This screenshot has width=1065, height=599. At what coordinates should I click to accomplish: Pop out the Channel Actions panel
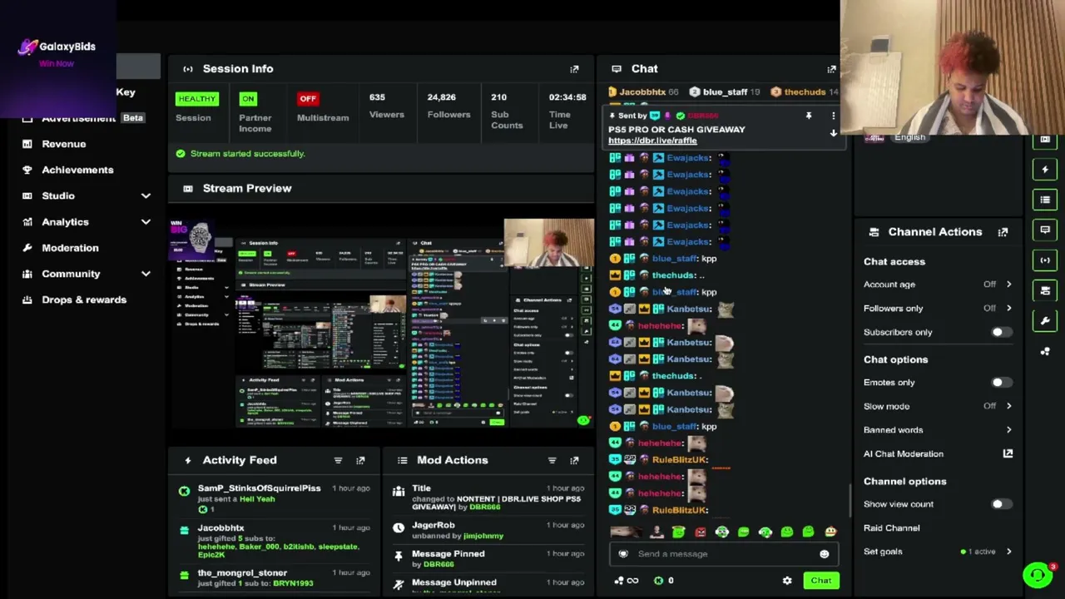pyautogui.click(x=1003, y=232)
